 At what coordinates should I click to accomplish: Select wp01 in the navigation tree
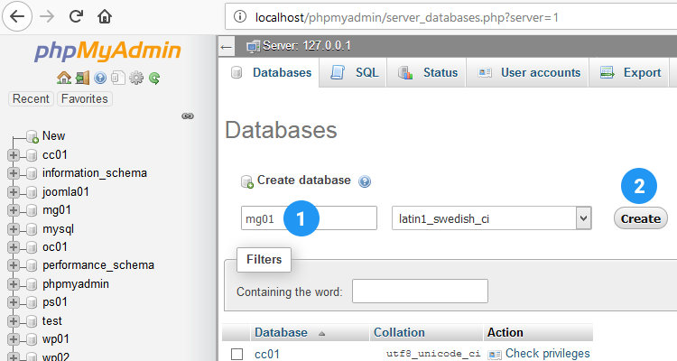point(56,339)
